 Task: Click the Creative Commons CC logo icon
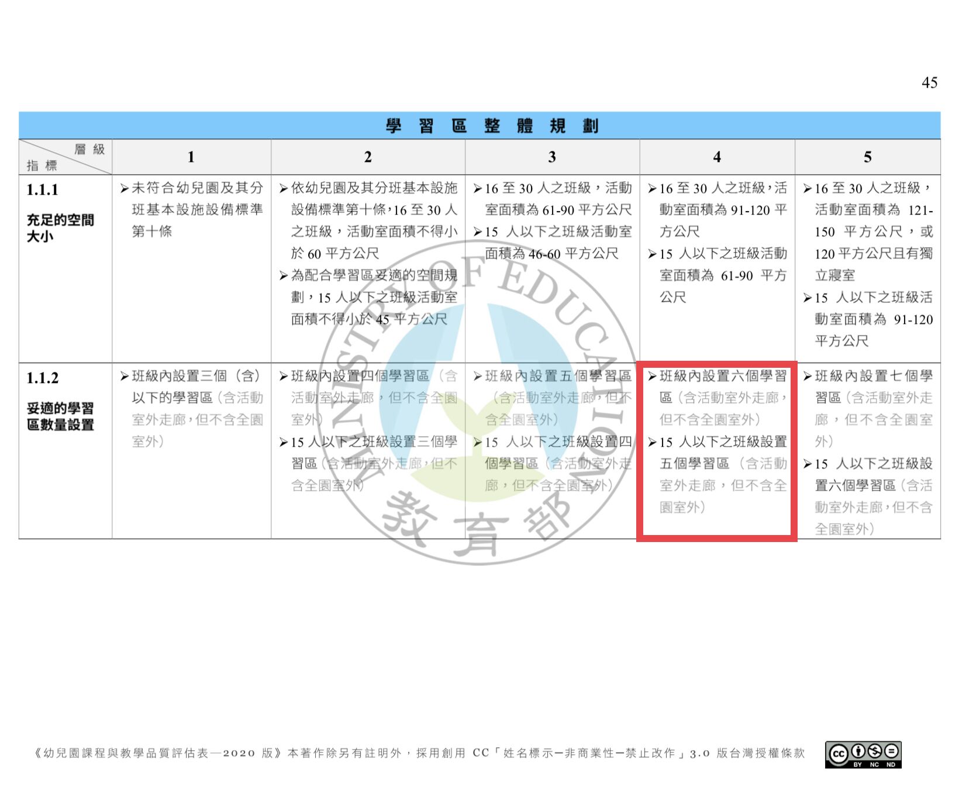838,753
